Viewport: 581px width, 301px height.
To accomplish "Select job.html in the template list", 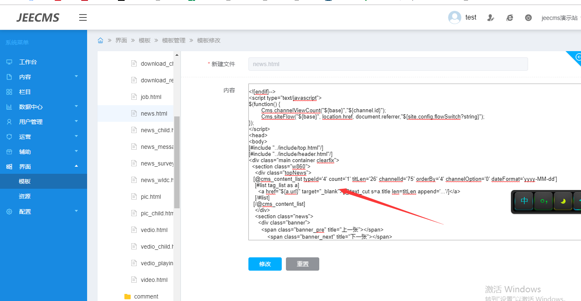I will [151, 97].
